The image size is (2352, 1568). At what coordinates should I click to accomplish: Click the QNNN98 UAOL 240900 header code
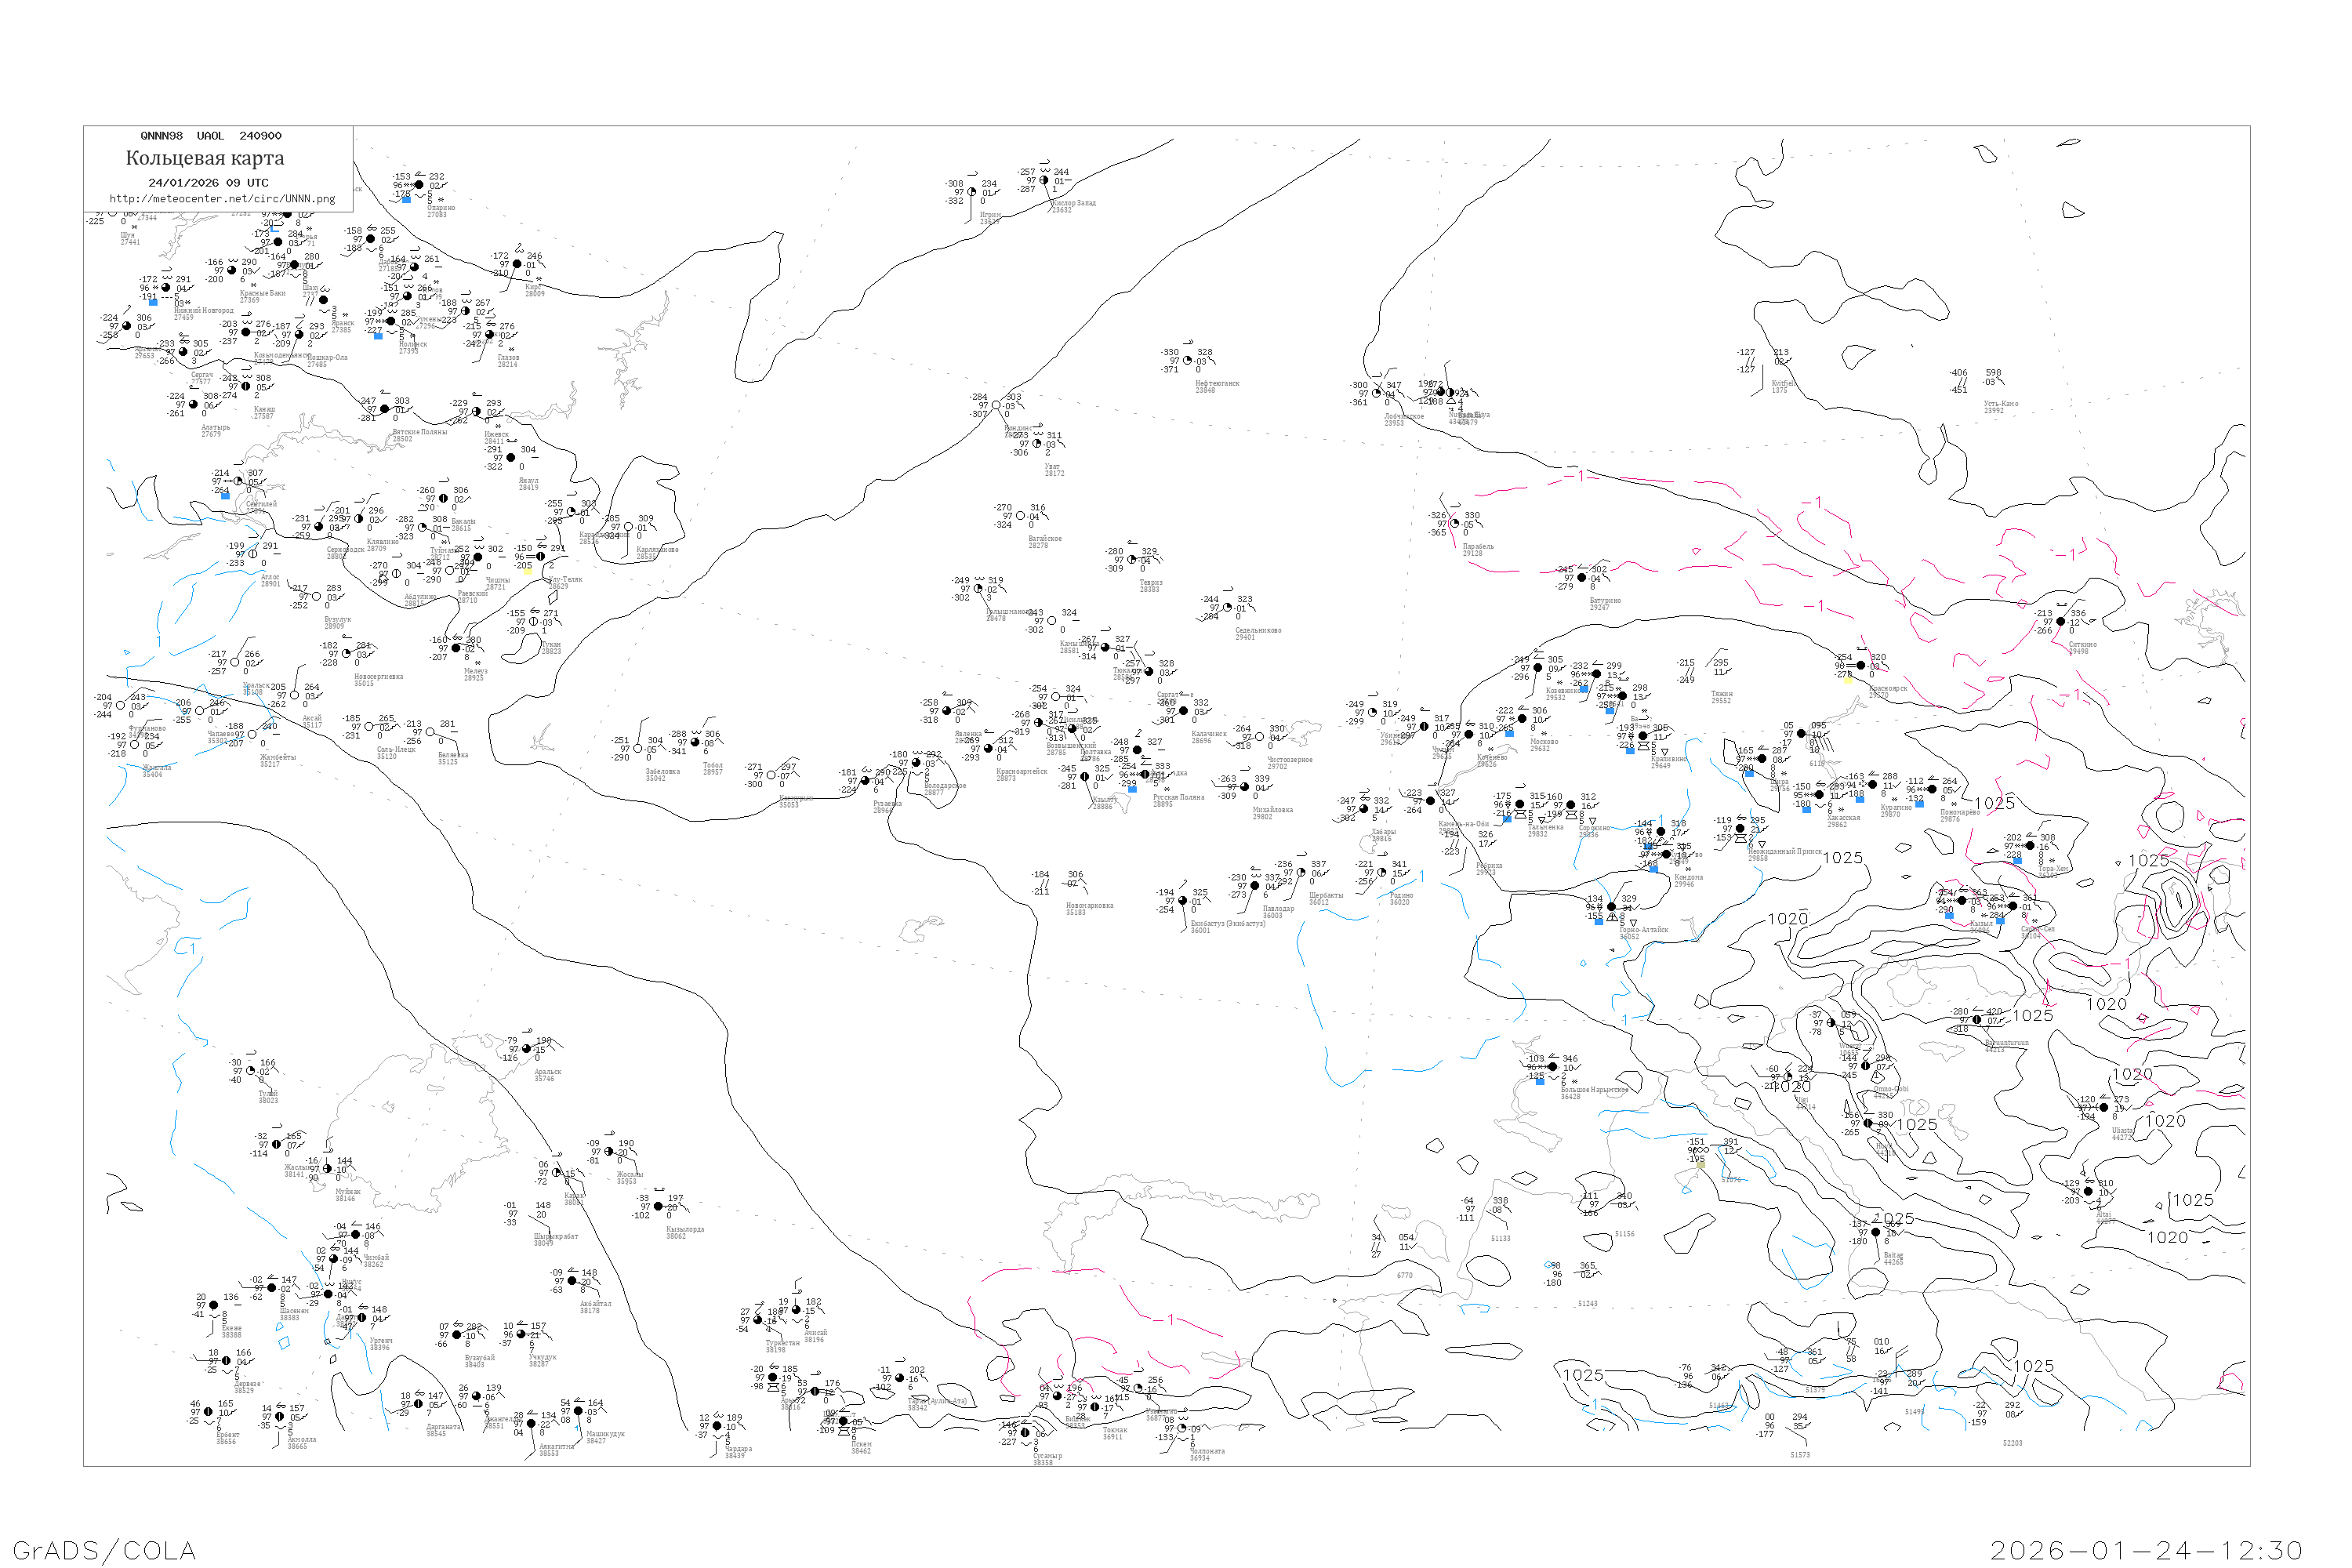(x=210, y=136)
